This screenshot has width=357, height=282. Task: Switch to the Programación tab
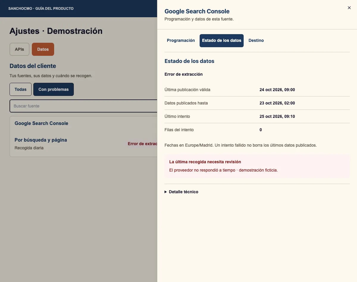181,41
